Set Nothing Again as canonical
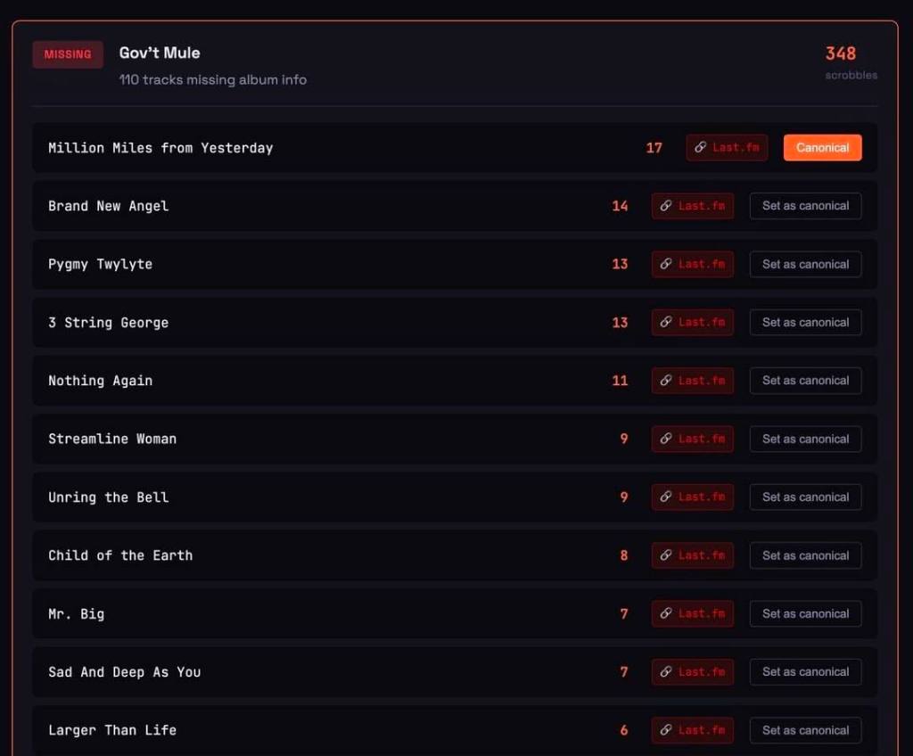913x756 pixels. click(805, 381)
